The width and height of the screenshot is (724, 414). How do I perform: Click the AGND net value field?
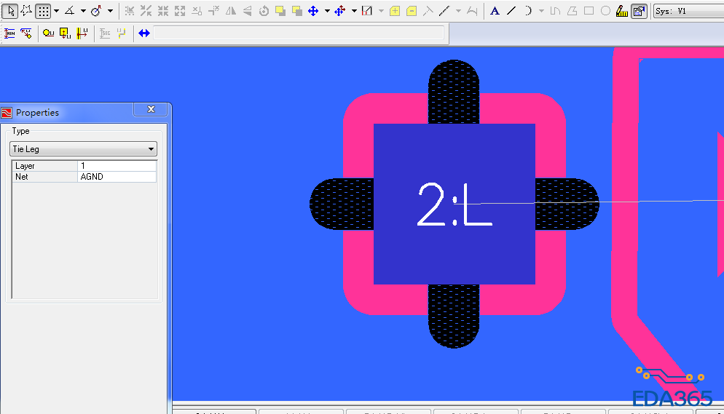117,177
